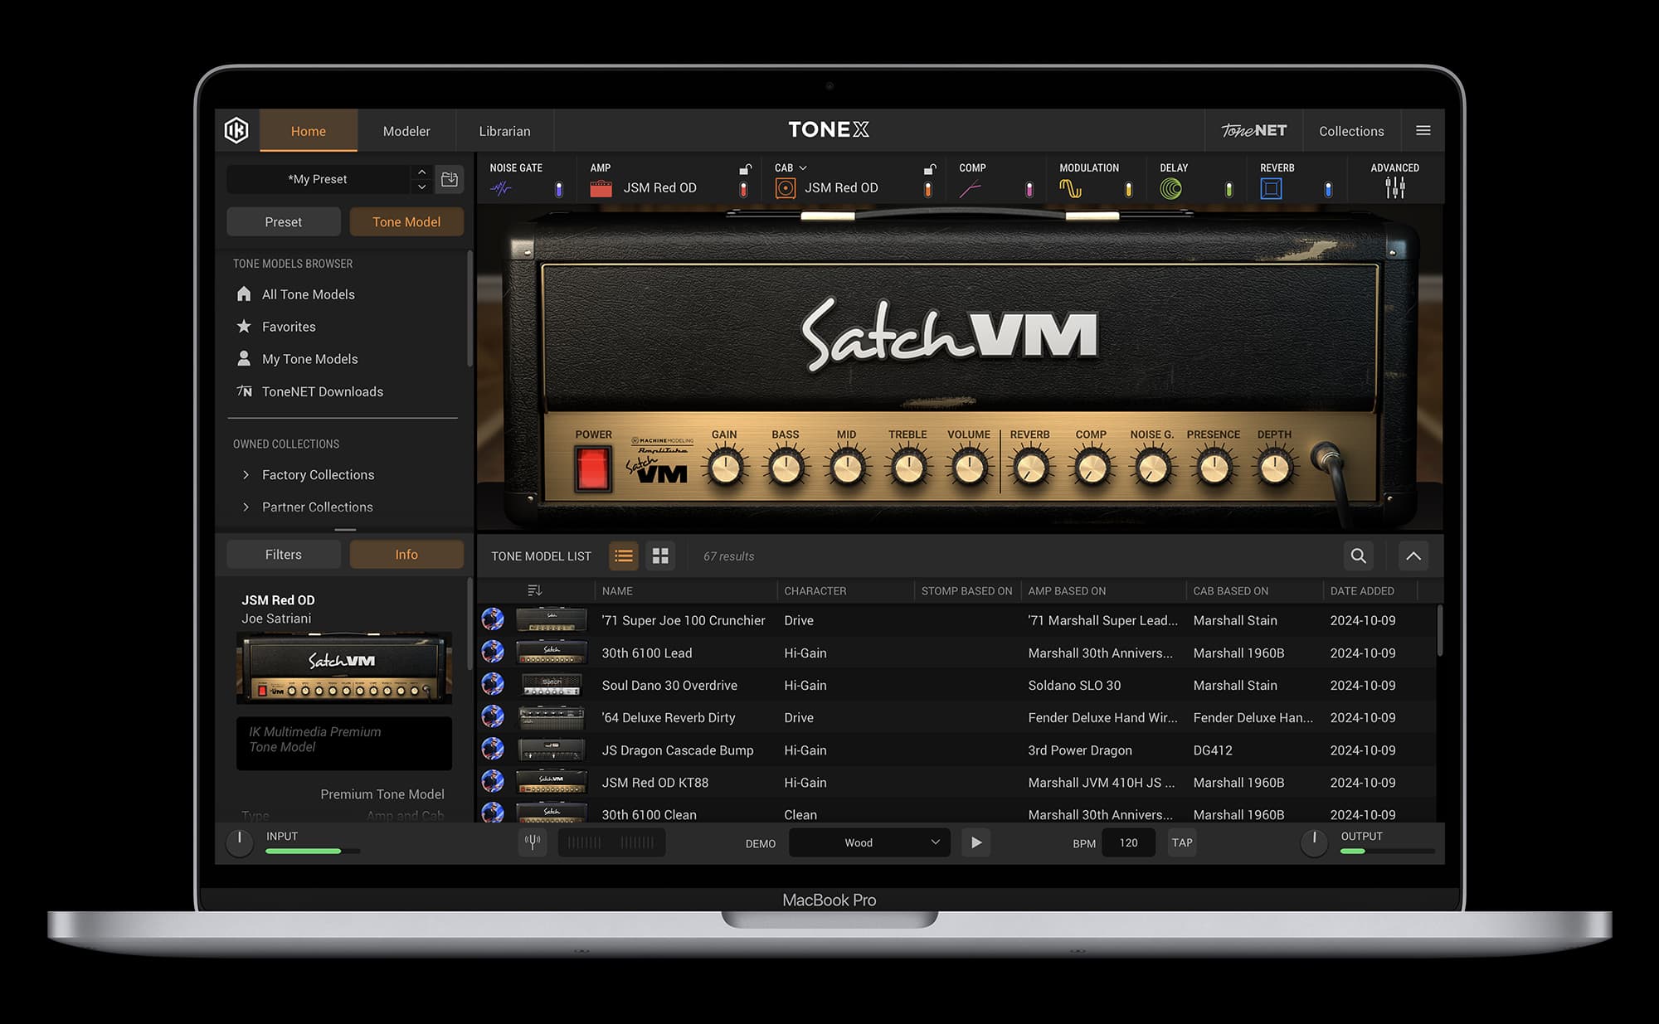Open the search in the Tone Model List

pos(1358,556)
